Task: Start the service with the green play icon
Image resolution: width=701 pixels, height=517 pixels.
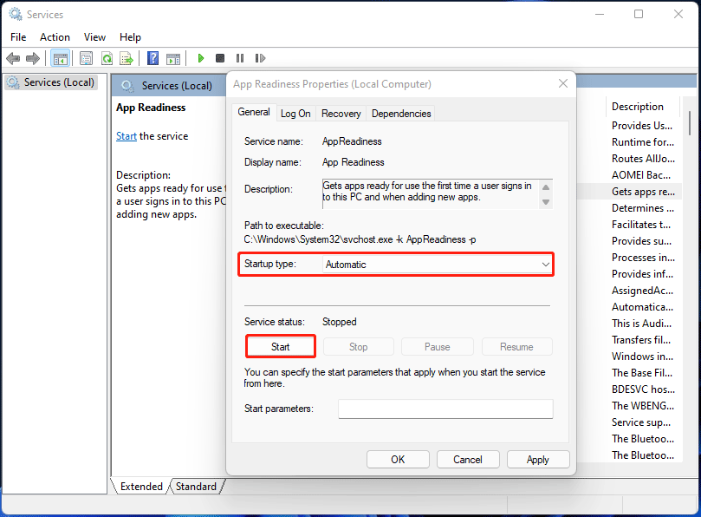Action: tap(200, 58)
